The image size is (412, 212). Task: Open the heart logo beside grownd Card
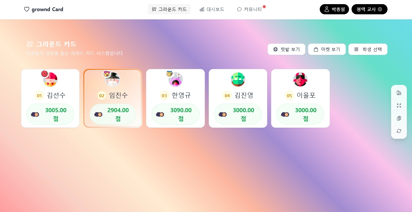pos(27,10)
